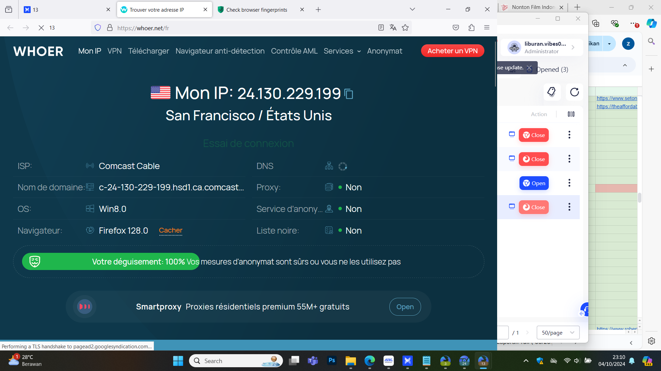Viewport: 661px width, 371px height.
Task: Open Task View on the taskbar
Action: [x=294, y=361]
